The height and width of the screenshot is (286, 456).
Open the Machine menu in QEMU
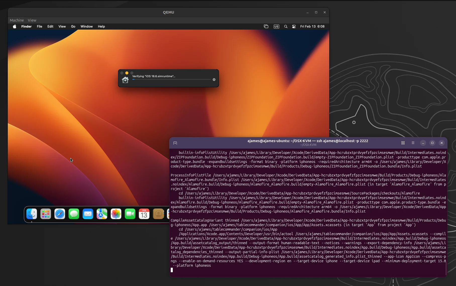(17, 20)
